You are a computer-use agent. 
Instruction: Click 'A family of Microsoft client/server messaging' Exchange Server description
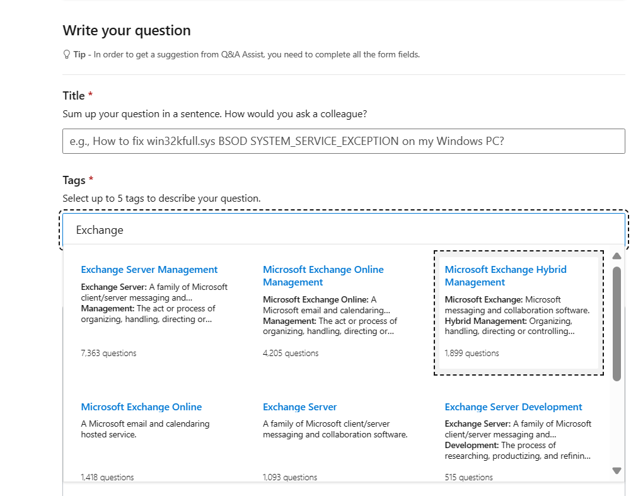tap(335, 429)
